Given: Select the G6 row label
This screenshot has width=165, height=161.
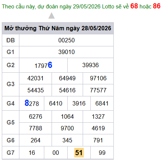Looking at the screenshot, I should [x=11, y=140].
